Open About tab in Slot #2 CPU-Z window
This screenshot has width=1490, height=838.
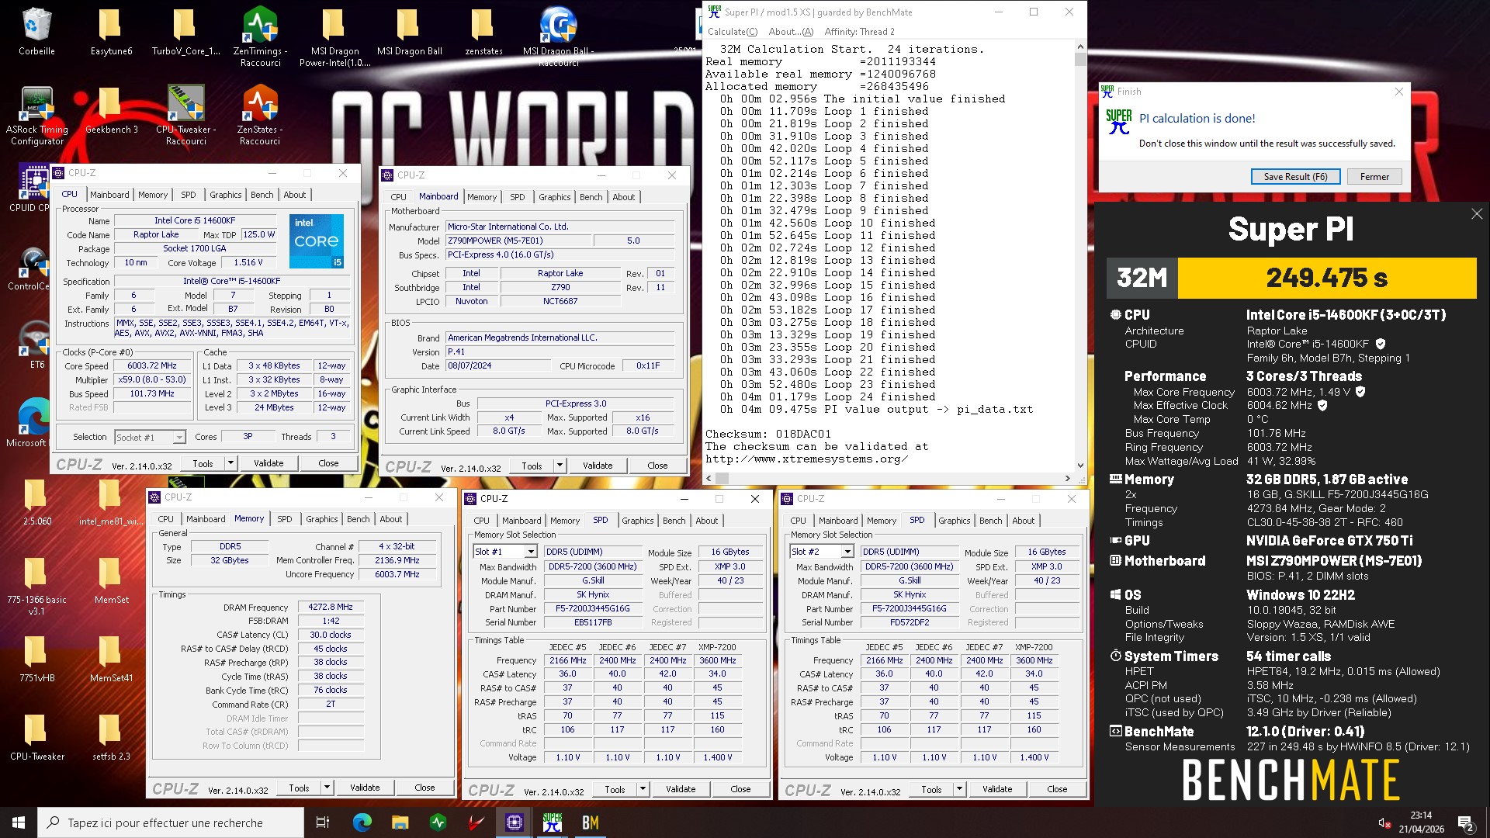(x=1024, y=521)
